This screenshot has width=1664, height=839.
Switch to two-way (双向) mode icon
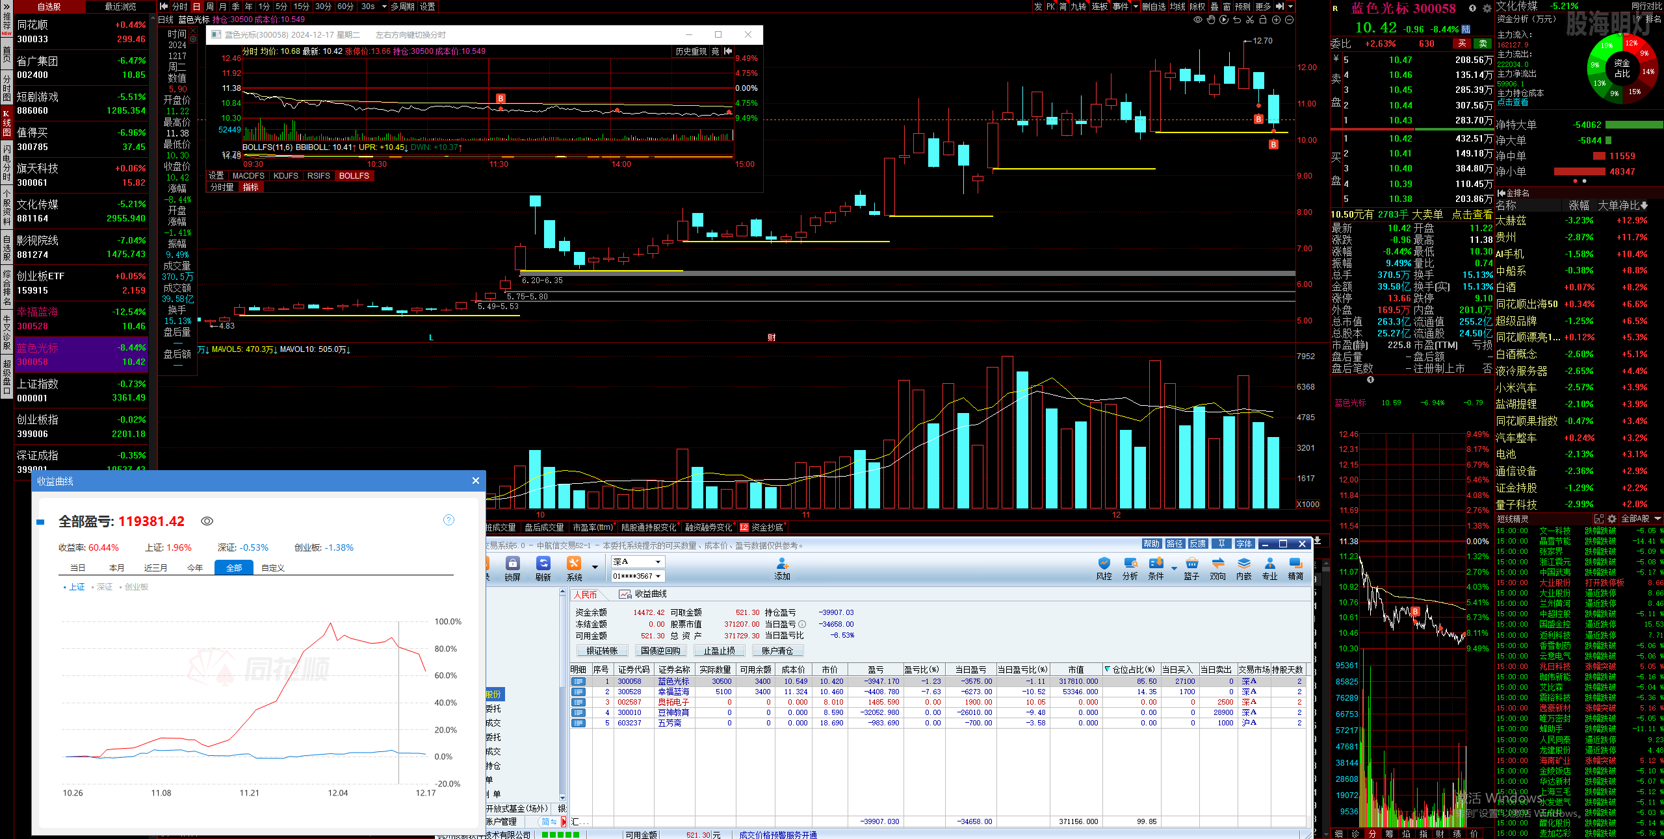1217,568
